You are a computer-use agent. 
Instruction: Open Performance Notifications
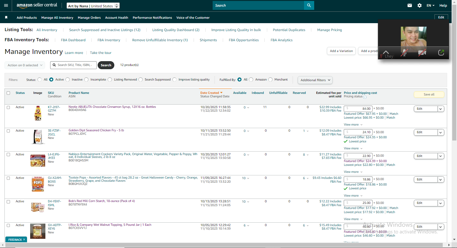(x=152, y=17)
